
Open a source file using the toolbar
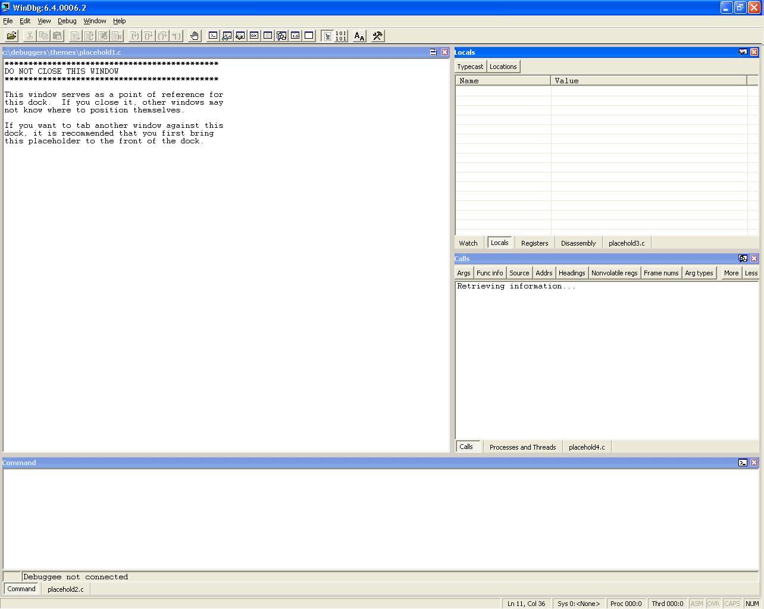[x=11, y=36]
